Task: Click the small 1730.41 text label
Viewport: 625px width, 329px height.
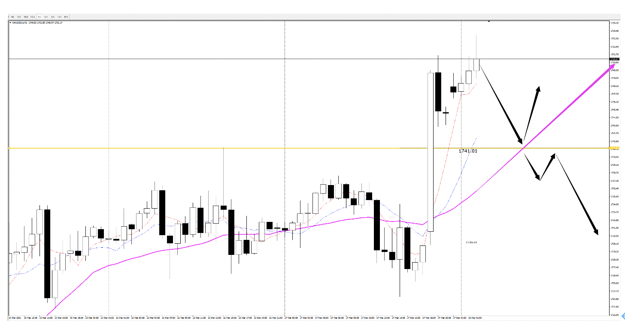Action: click(471, 242)
